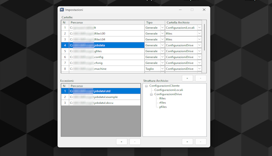Click the Generale value in row 3
Screen dimensions: 272x156
tap(151, 39)
